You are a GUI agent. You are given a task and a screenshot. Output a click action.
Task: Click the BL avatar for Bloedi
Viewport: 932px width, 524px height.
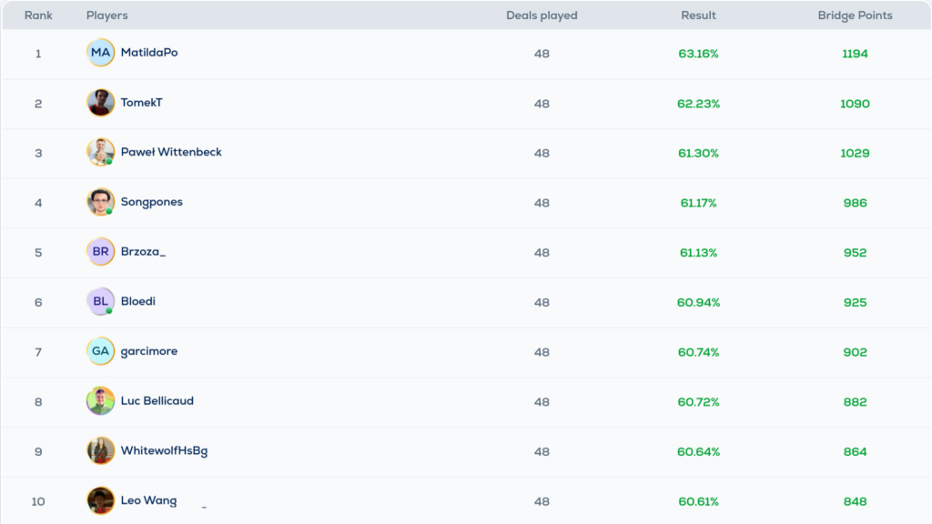(100, 301)
